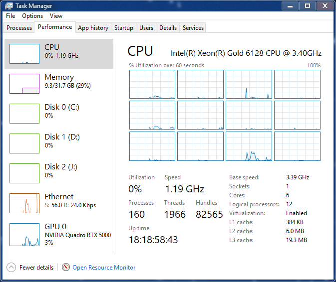
Task: Collapse view with Fewer details arrow
Action: coord(11,268)
